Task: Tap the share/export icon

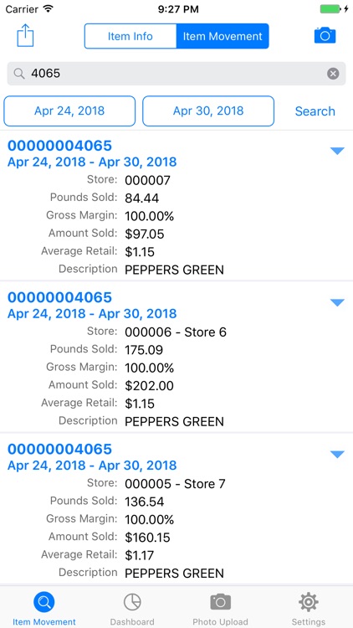Action: click(25, 36)
